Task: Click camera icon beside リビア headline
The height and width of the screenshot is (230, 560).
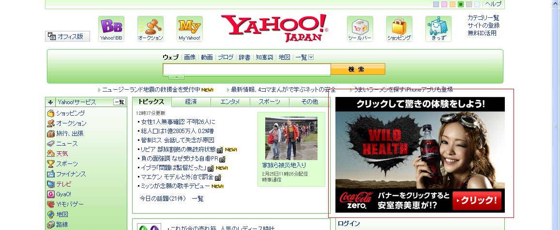Action: pos(220,150)
